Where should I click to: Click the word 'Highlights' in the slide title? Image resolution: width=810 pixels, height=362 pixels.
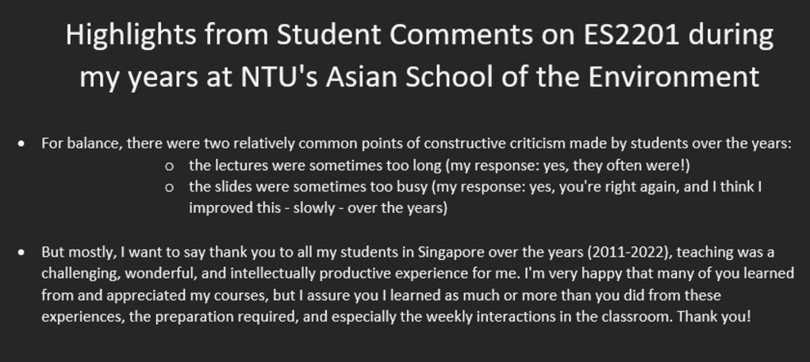point(131,35)
